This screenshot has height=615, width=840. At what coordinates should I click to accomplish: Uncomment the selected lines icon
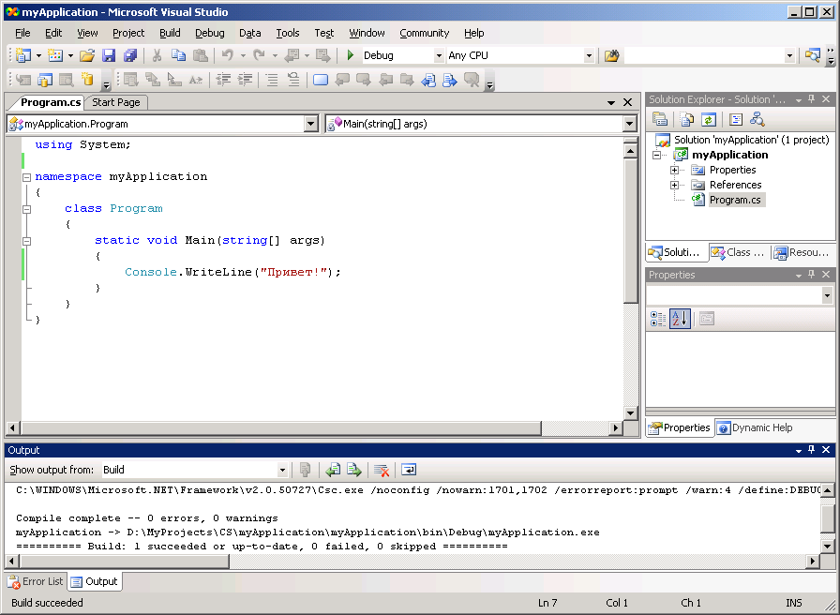[x=293, y=80]
